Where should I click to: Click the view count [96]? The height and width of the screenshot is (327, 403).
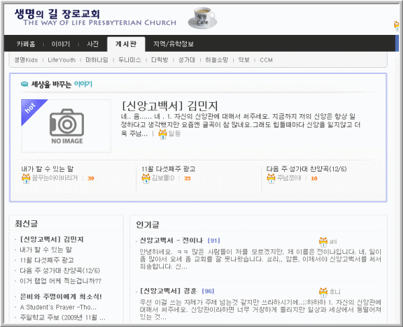point(208,291)
